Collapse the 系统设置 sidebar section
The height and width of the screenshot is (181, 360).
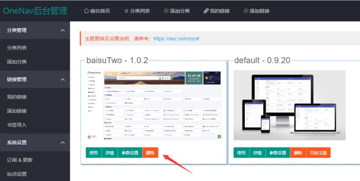(63, 143)
